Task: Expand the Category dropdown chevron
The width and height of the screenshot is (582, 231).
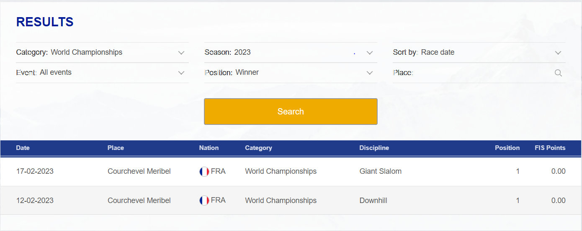Action: click(x=181, y=53)
